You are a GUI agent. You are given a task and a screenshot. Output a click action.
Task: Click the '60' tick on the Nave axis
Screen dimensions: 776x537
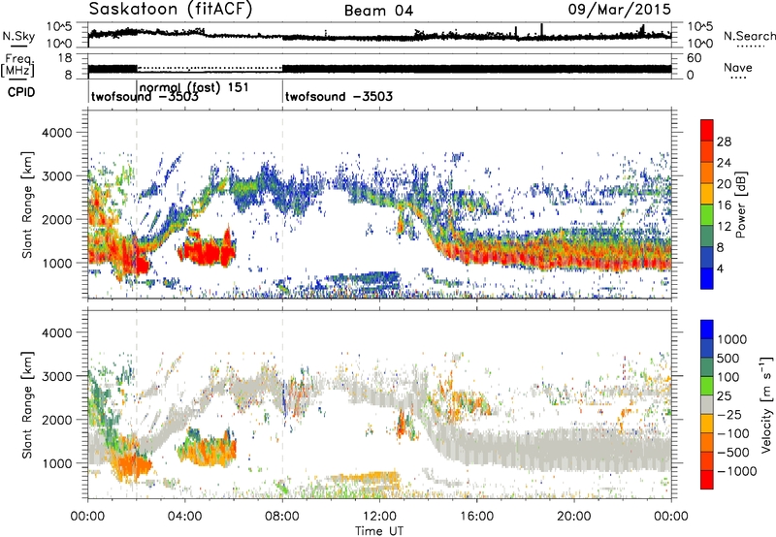coord(694,58)
